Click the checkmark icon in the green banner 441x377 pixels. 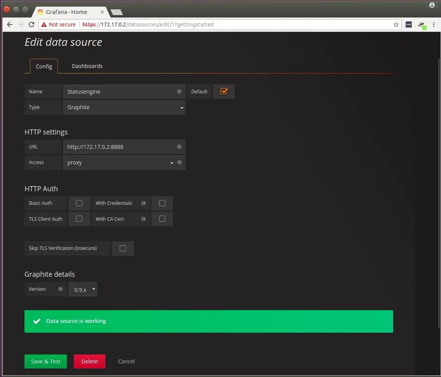37,321
